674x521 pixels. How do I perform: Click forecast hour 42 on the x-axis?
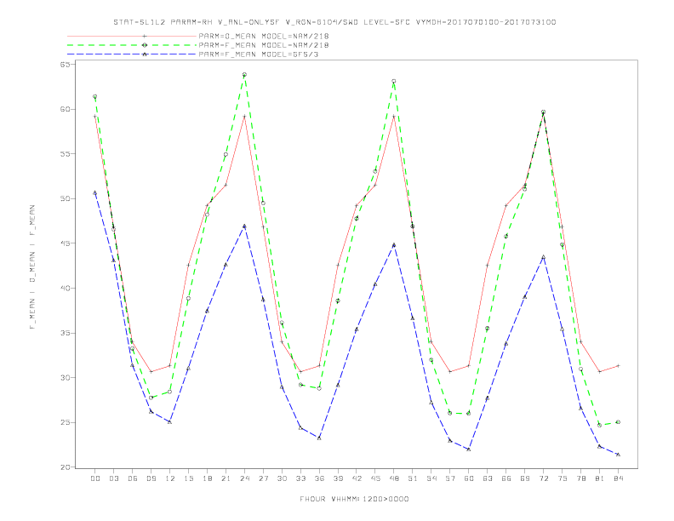[357, 478]
